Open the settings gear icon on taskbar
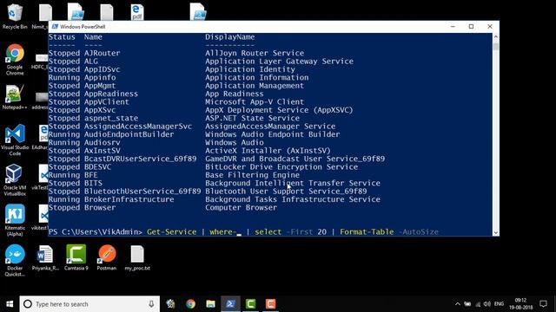Image resolution: width=556 pixels, height=312 pixels. pyautogui.click(x=170, y=304)
